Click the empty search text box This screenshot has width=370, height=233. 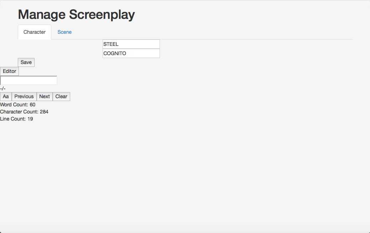(28, 80)
